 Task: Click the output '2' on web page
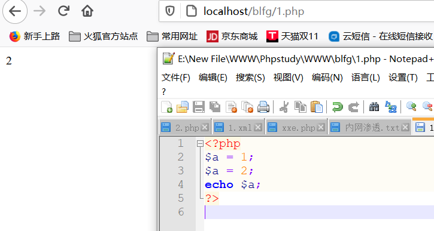point(9,61)
